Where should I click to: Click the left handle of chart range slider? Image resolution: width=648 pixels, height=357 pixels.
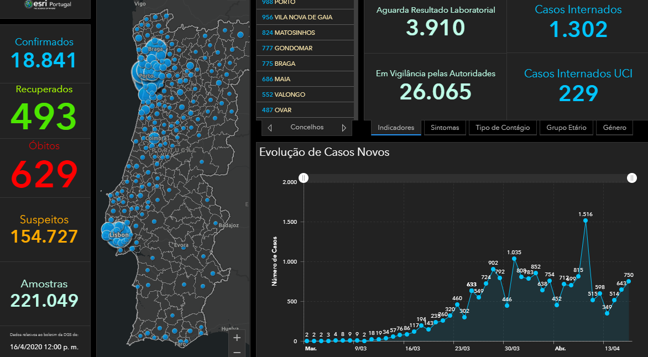[304, 178]
